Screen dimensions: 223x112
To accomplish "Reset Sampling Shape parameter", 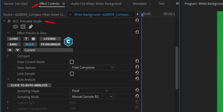I will [x=137, y=90].
